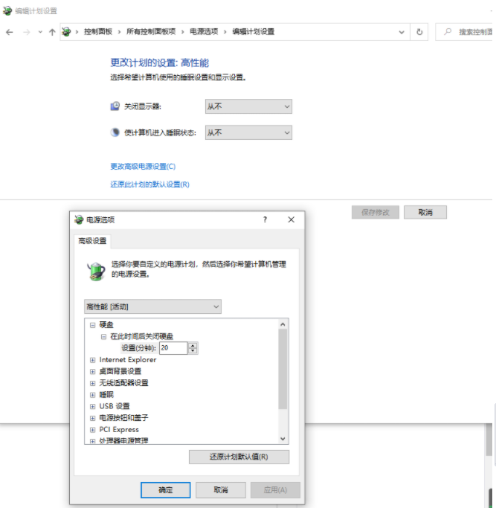The width and height of the screenshot is (496, 508).
Task: Go back with the back arrow
Action: 10,32
